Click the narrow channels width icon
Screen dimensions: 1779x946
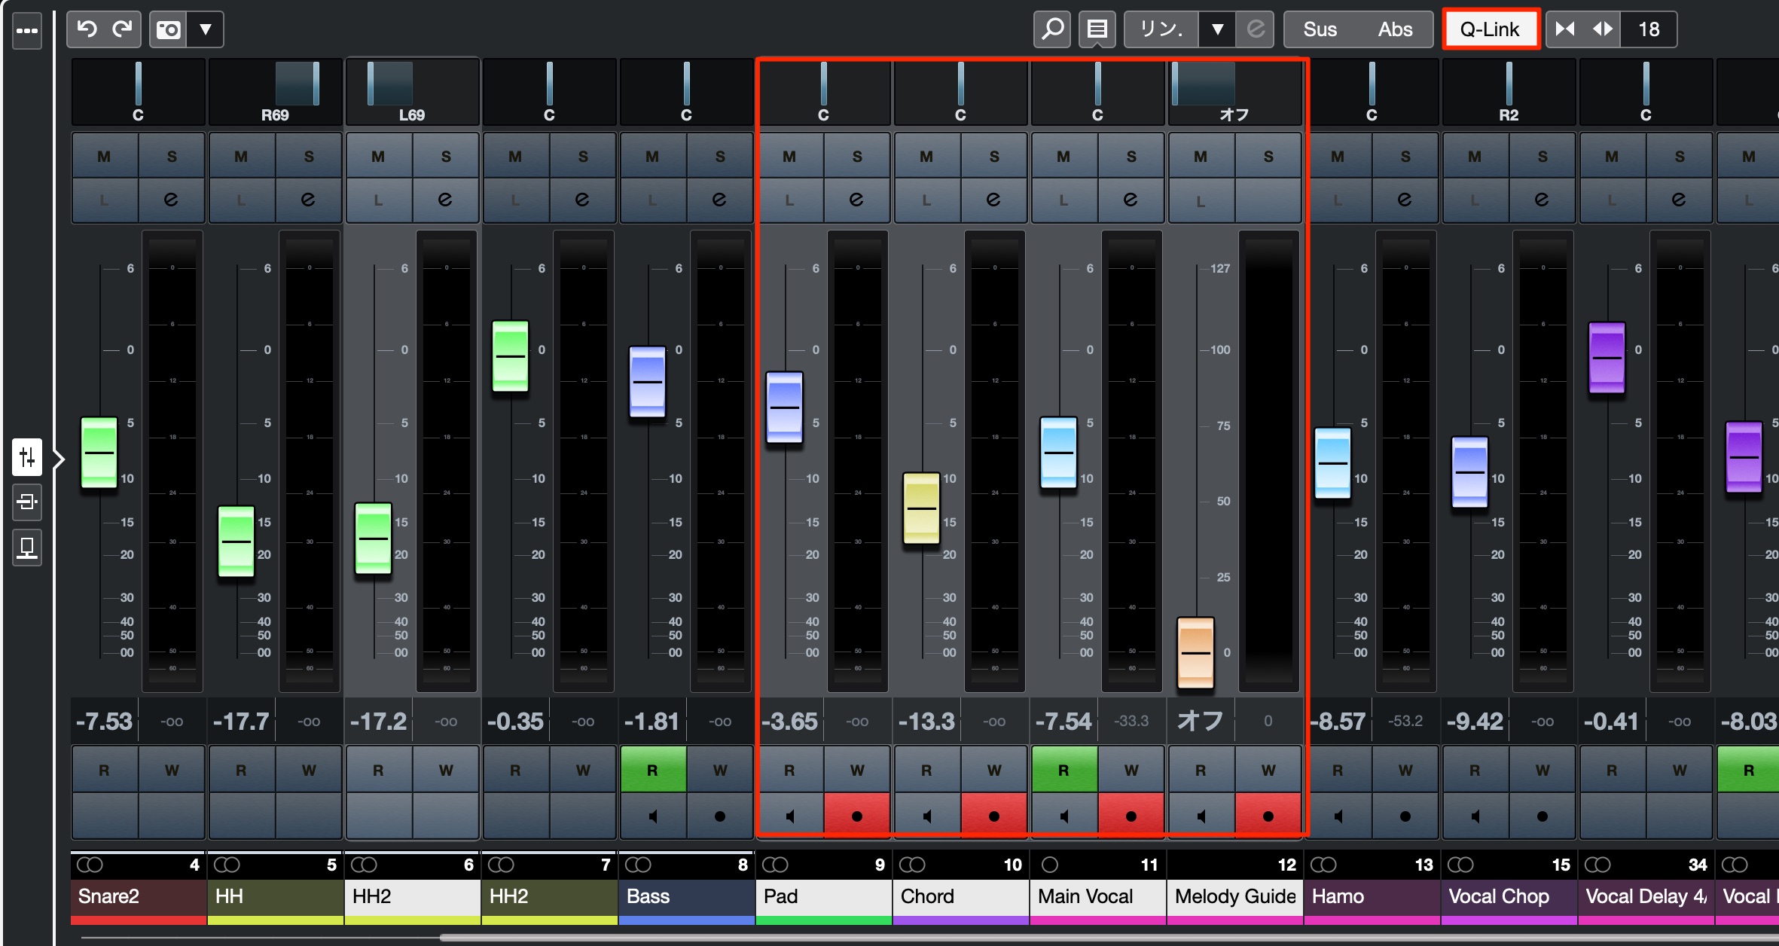pyautogui.click(x=1566, y=29)
